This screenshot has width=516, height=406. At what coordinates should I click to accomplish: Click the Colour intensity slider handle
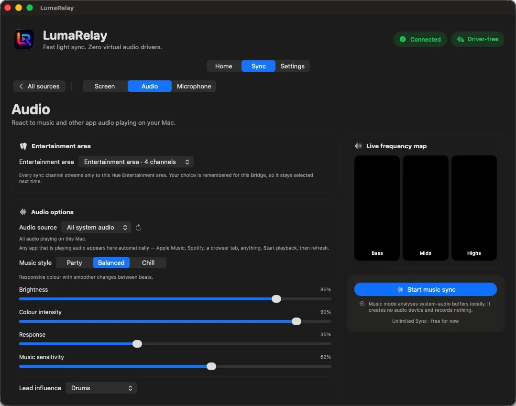[296, 321]
